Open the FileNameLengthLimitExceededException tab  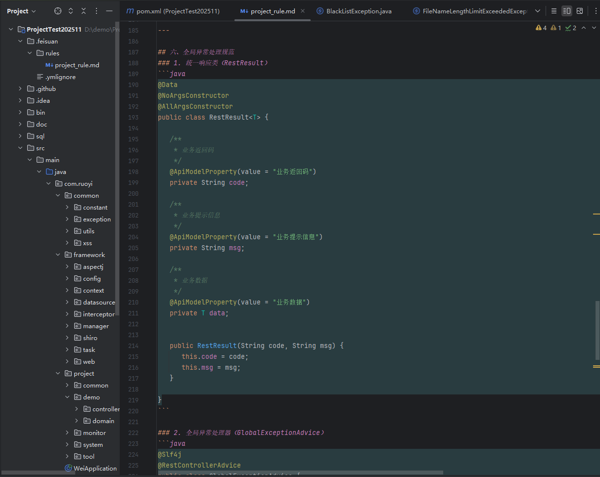click(x=470, y=11)
